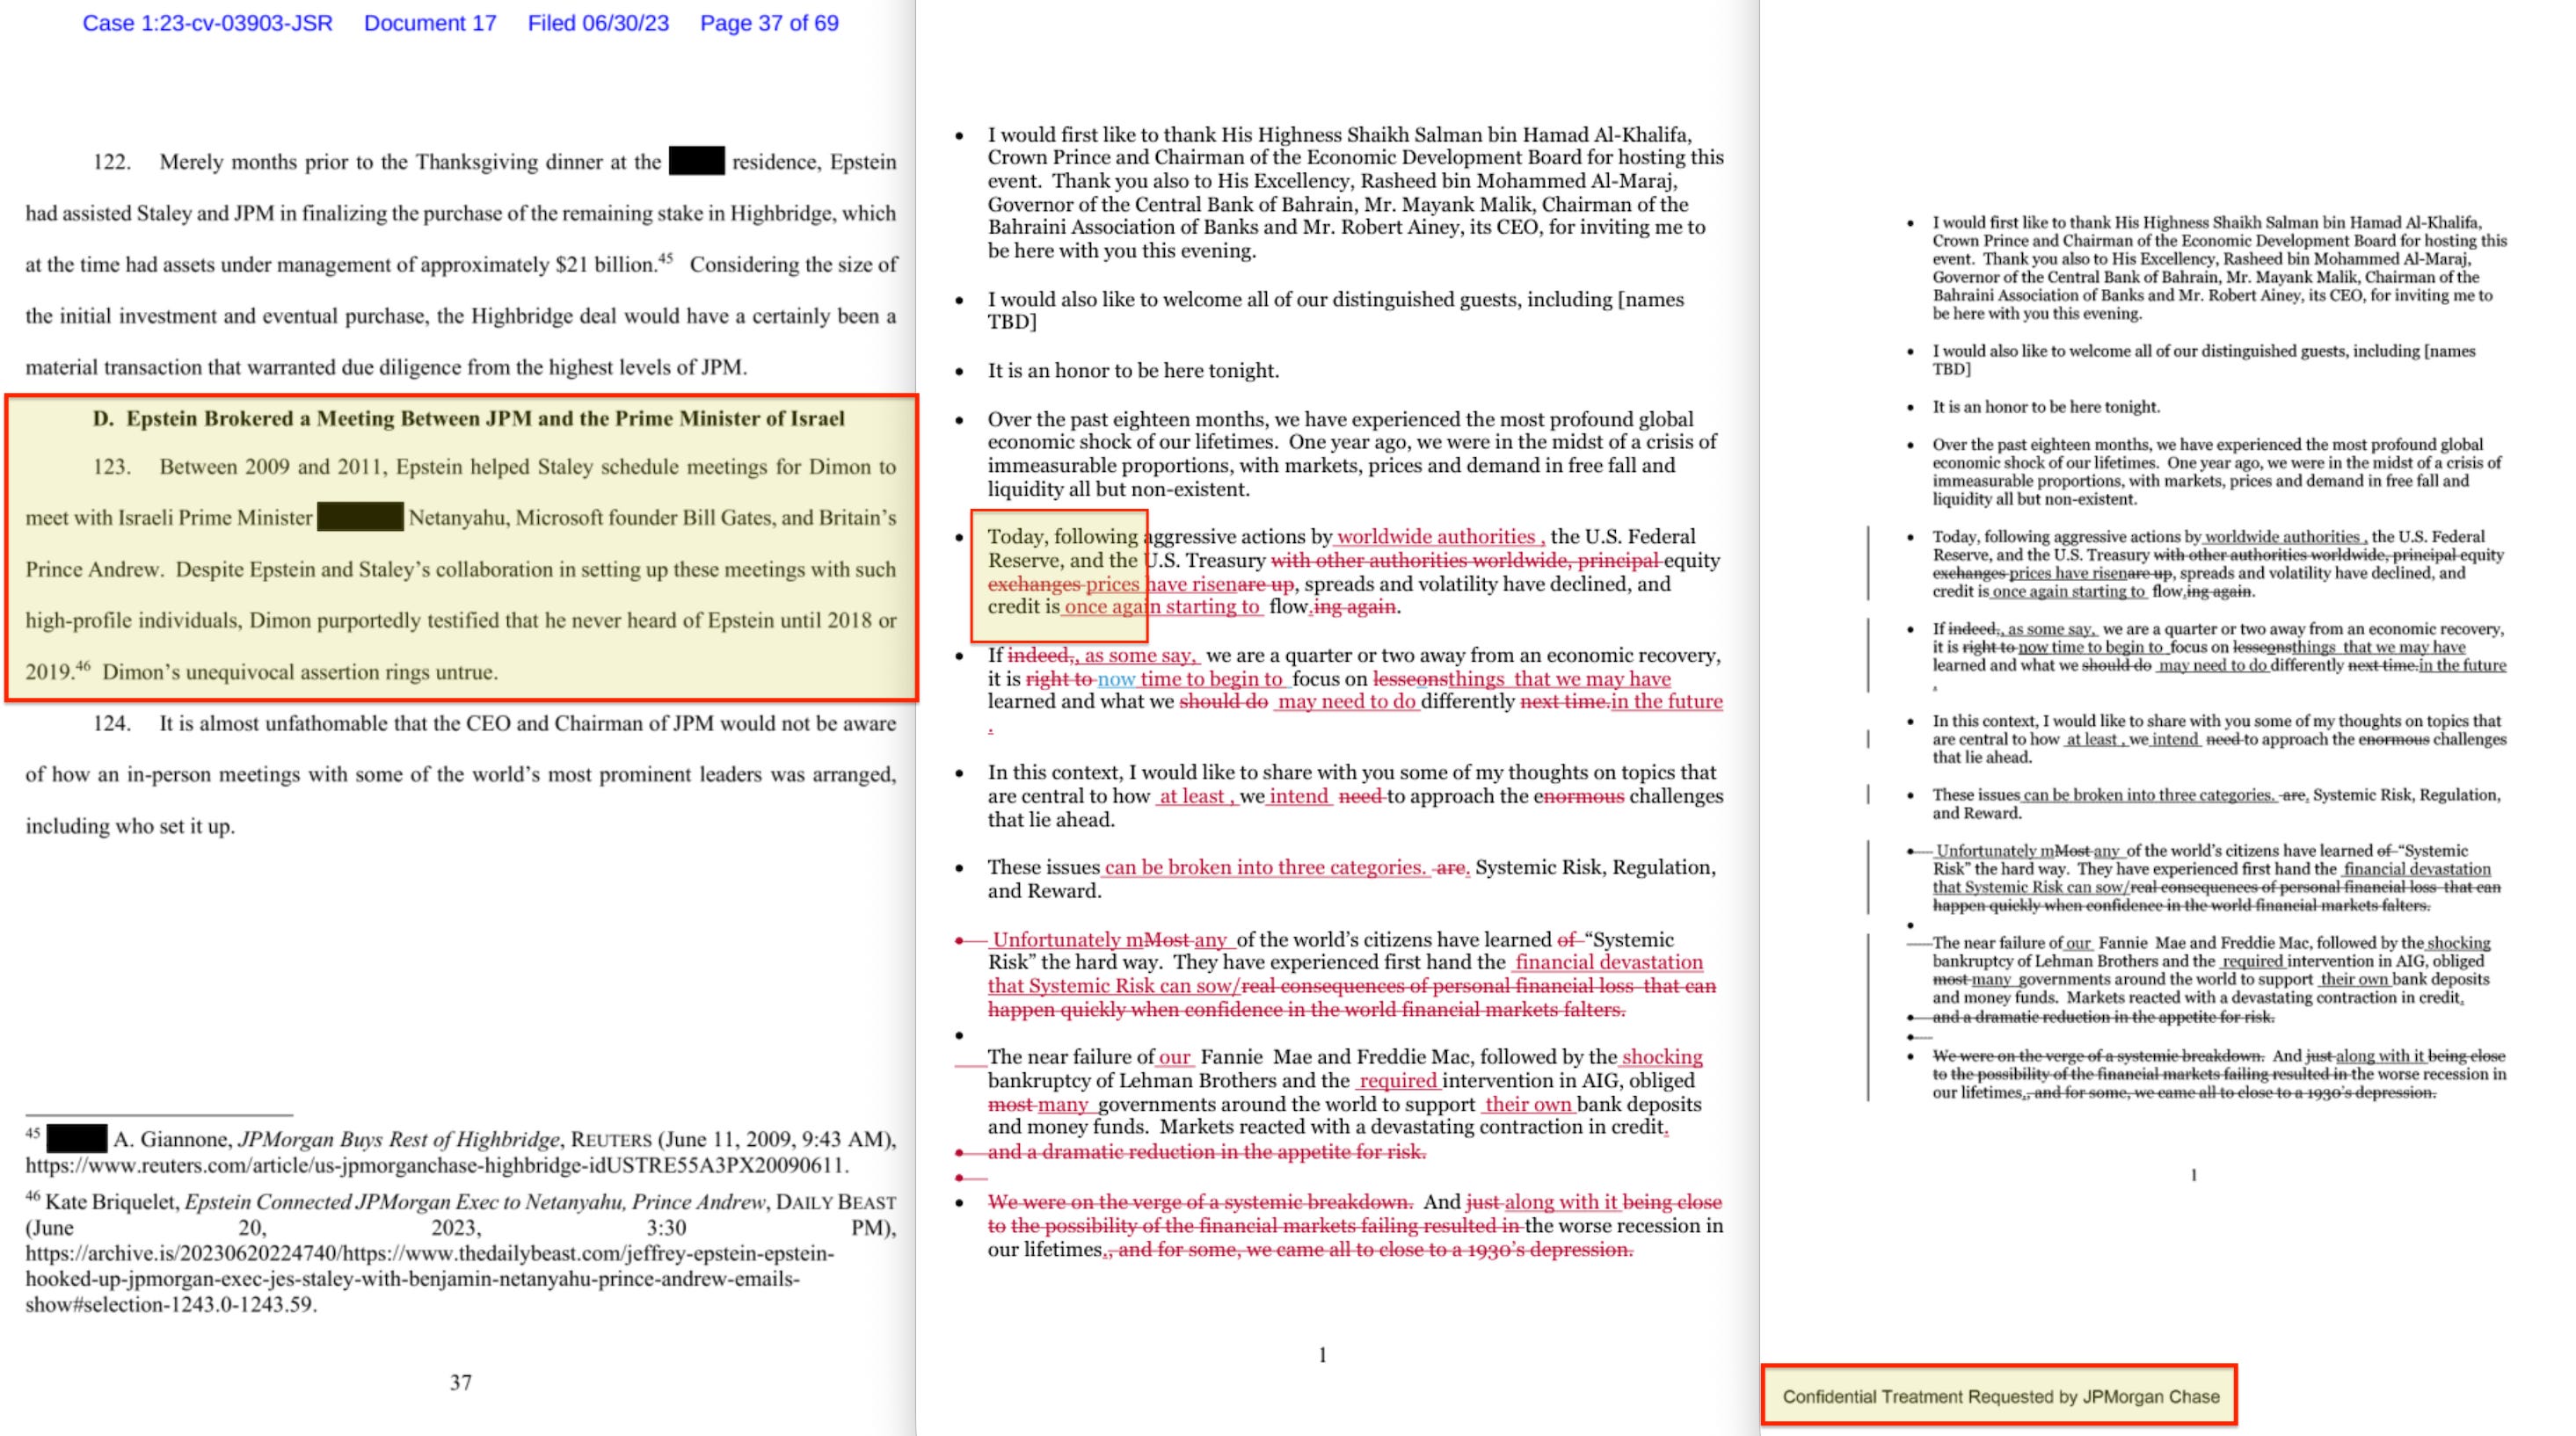Click paragraph number 124
The image size is (2576, 1436).
pyautogui.click(x=112, y=723)
